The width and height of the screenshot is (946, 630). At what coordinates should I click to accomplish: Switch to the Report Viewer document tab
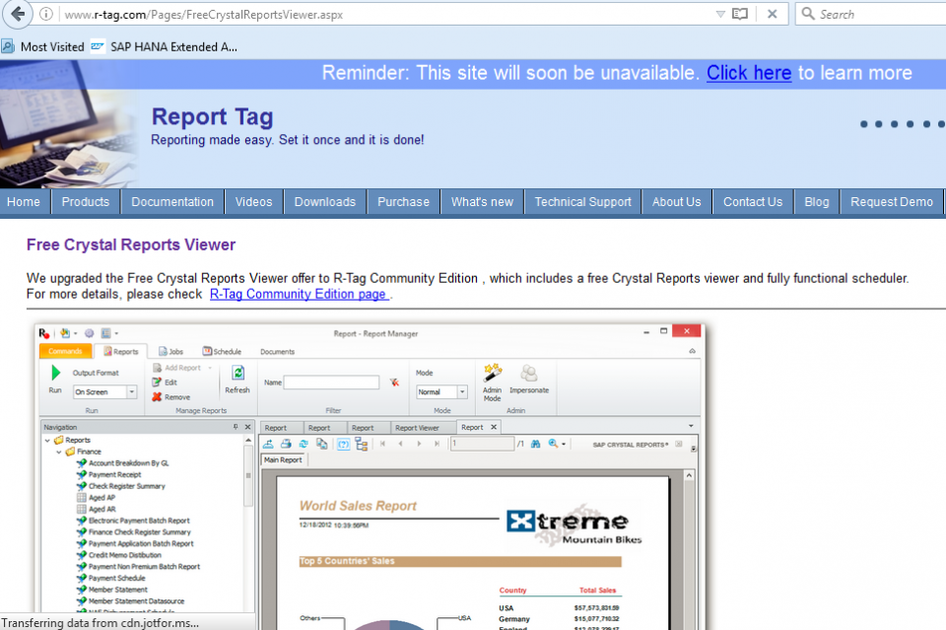(x=418, y=427)
